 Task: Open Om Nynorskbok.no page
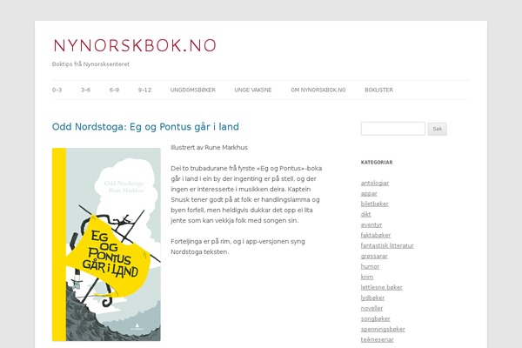point(318,90)
